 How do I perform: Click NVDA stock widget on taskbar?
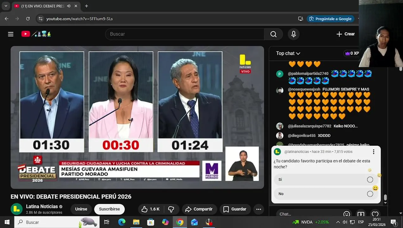point(310,222)
